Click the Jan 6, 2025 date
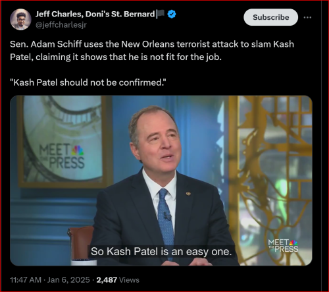Image resolution: width=329 pixels, height=292 pixels. pos(68,280)
